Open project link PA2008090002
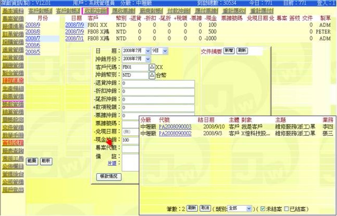The image size is (337, 216). coord(175,134)
